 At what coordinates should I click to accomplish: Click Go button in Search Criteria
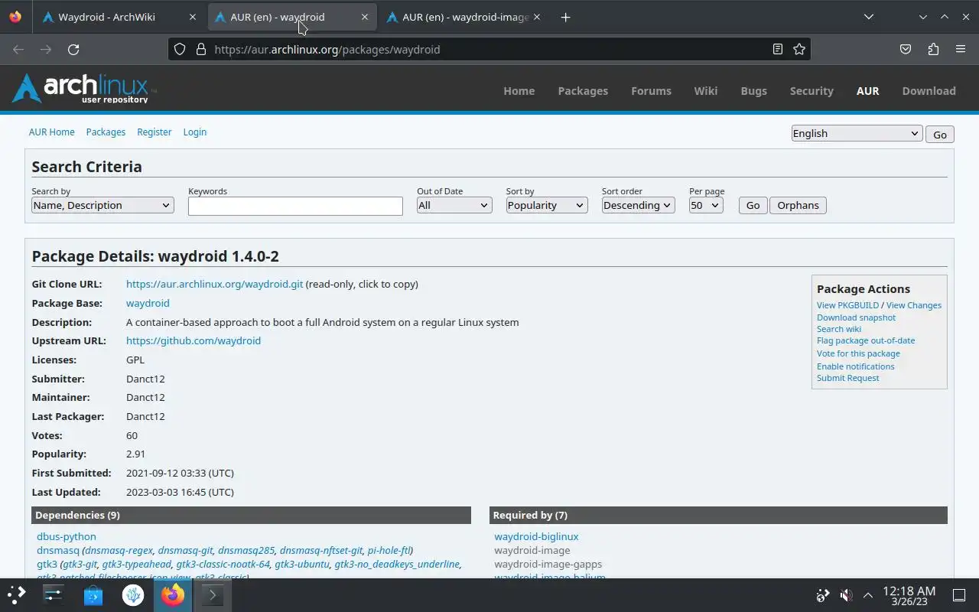click(x=753, y=205)
